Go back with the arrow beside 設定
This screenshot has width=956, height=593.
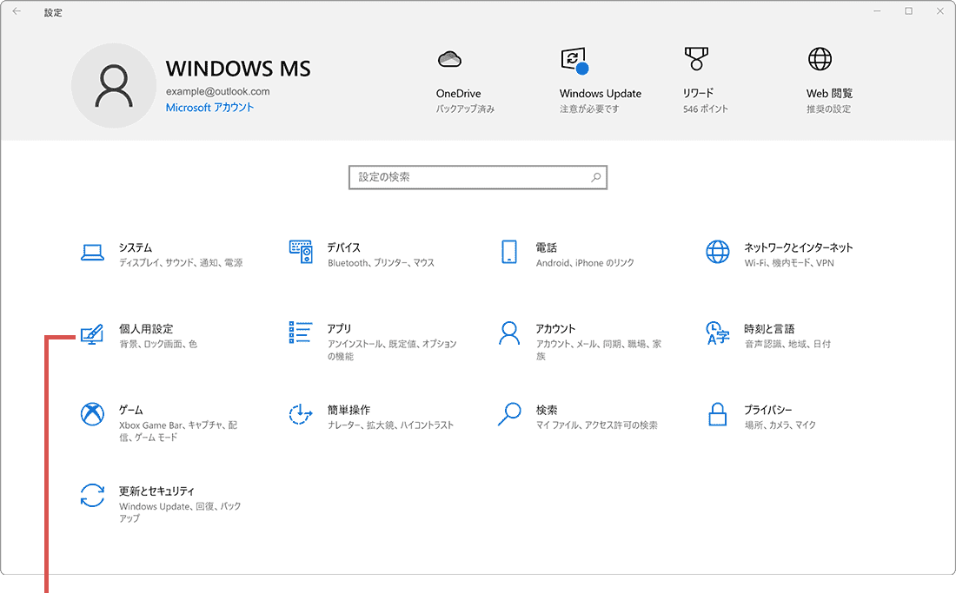pos(17,11)
